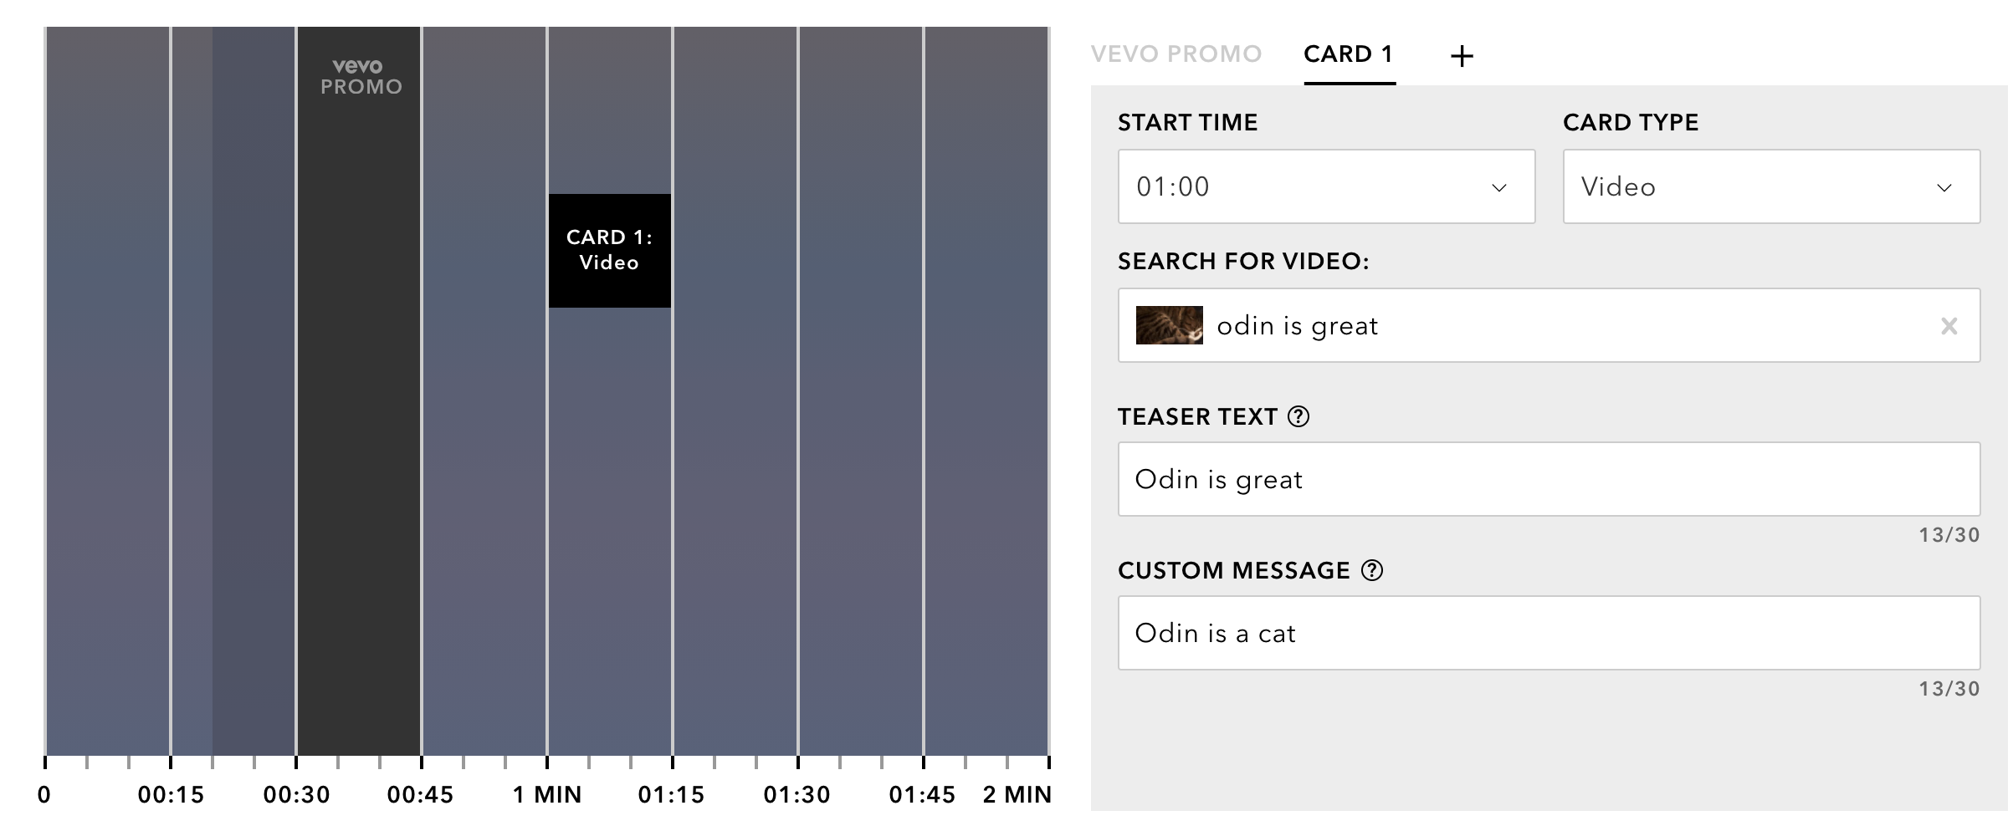The width and height of the screenshot is (2013, 826).
Task: Select the Vevo Promo block on timeline
Action: coord(359,391)
